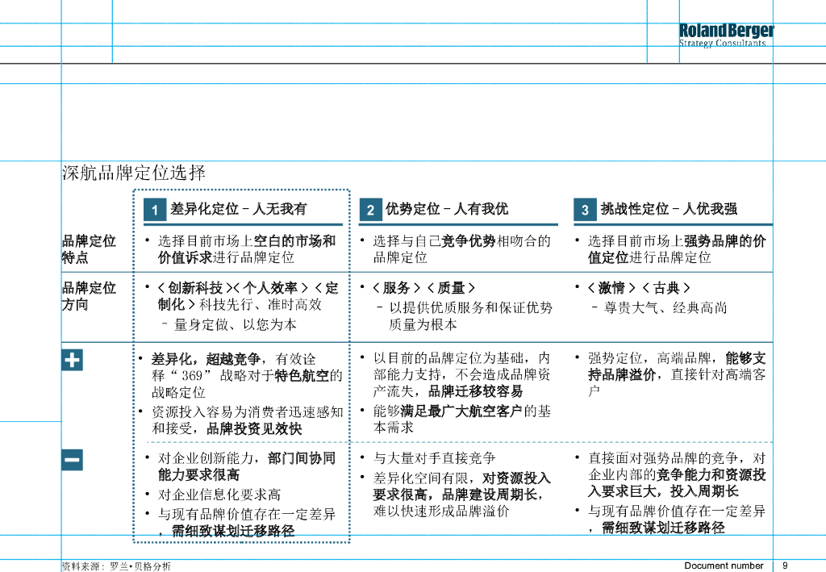Select the blue plus icon

72,360
